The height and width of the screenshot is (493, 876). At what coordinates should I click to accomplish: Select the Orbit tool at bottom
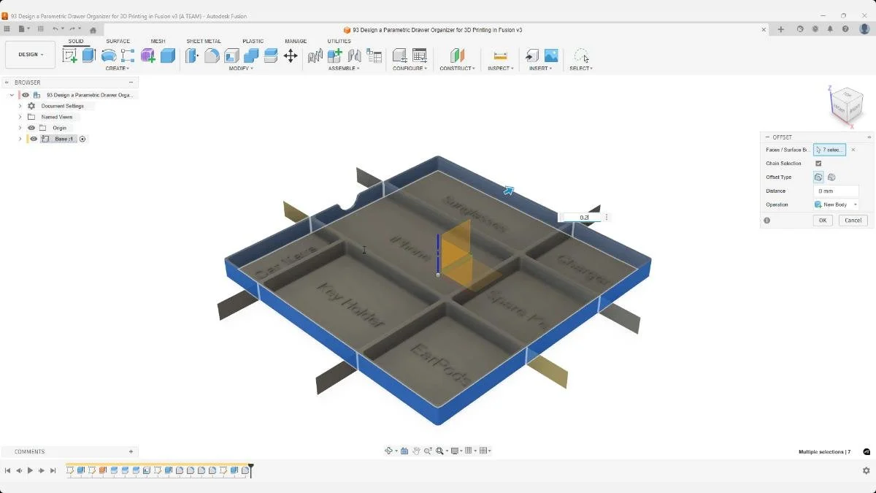[x=389, y=451]
